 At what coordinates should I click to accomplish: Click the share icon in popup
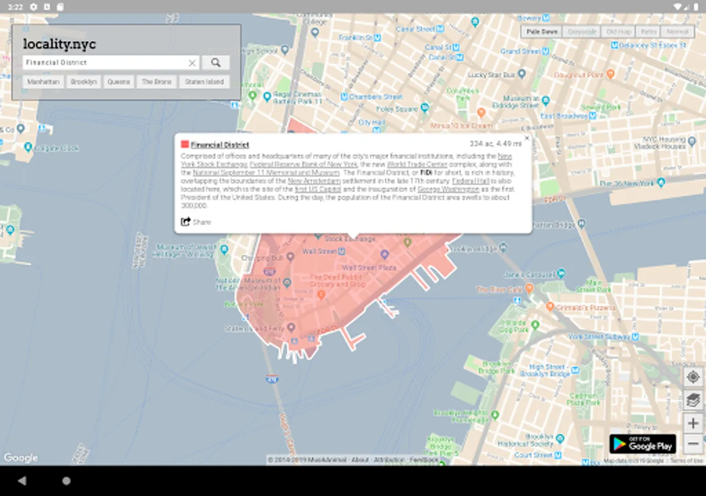[x=185, y=222]
